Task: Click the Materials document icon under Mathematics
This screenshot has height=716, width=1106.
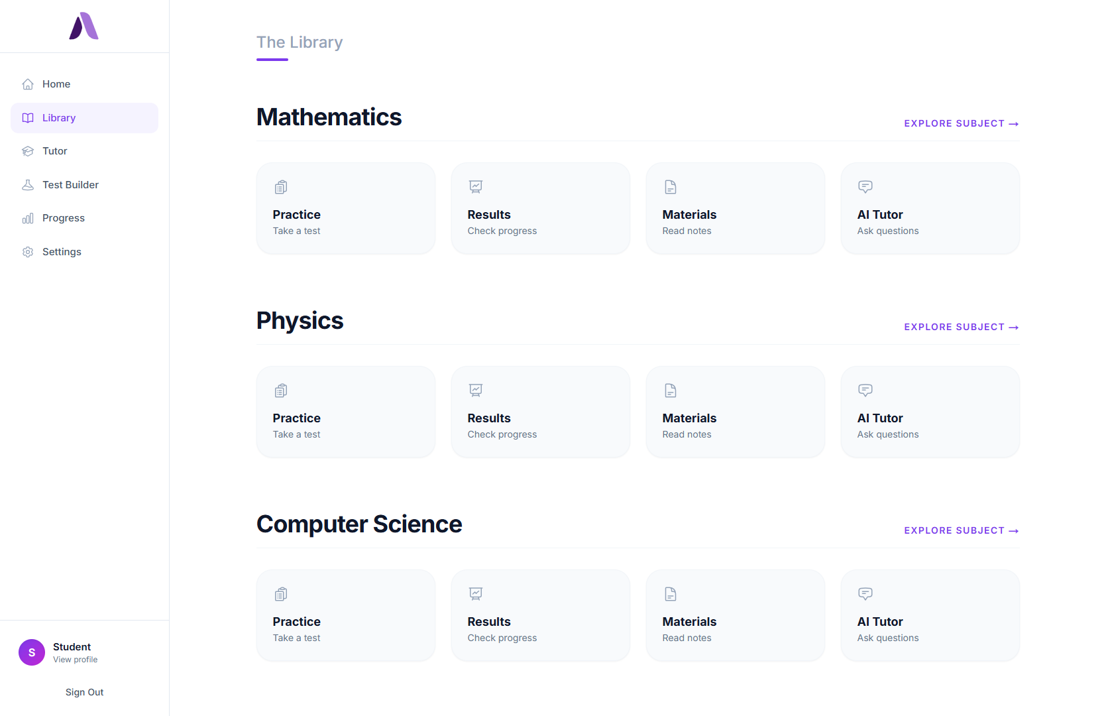Action: click(670, 186)
